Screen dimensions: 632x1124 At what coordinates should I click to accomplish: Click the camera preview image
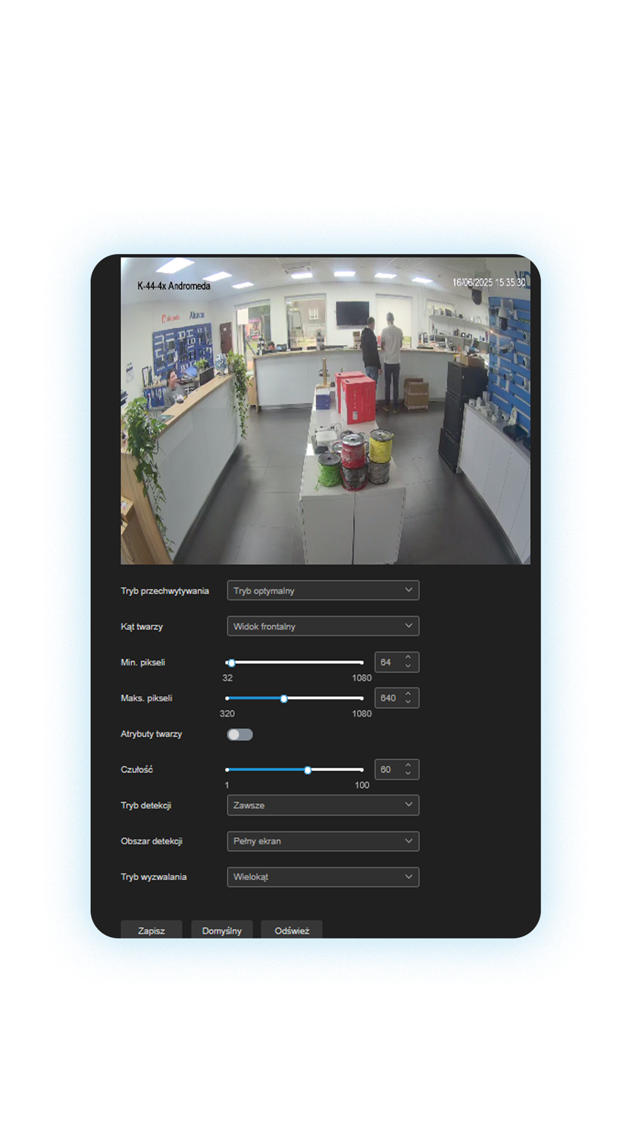point(325,411)
